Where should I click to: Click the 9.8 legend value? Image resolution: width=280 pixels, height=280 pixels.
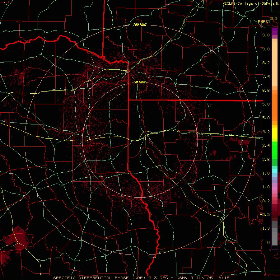point(266,35)
